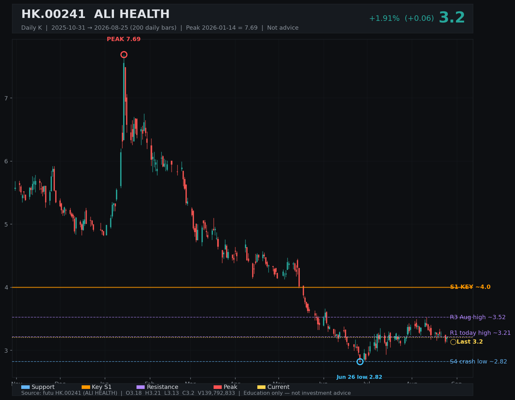This screenshot has width=515, height=400.
Task: Click the 'Peak 2026-01-14 = 7.69' subtitle text
Action: click(222, 28)
